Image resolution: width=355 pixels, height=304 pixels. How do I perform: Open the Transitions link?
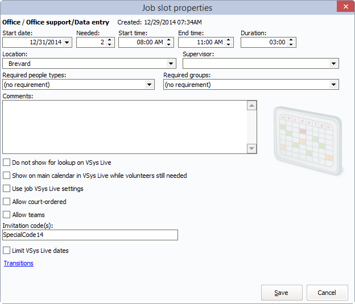coord(19,263)
